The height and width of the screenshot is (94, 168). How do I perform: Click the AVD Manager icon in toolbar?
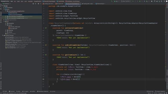(159, 1)
